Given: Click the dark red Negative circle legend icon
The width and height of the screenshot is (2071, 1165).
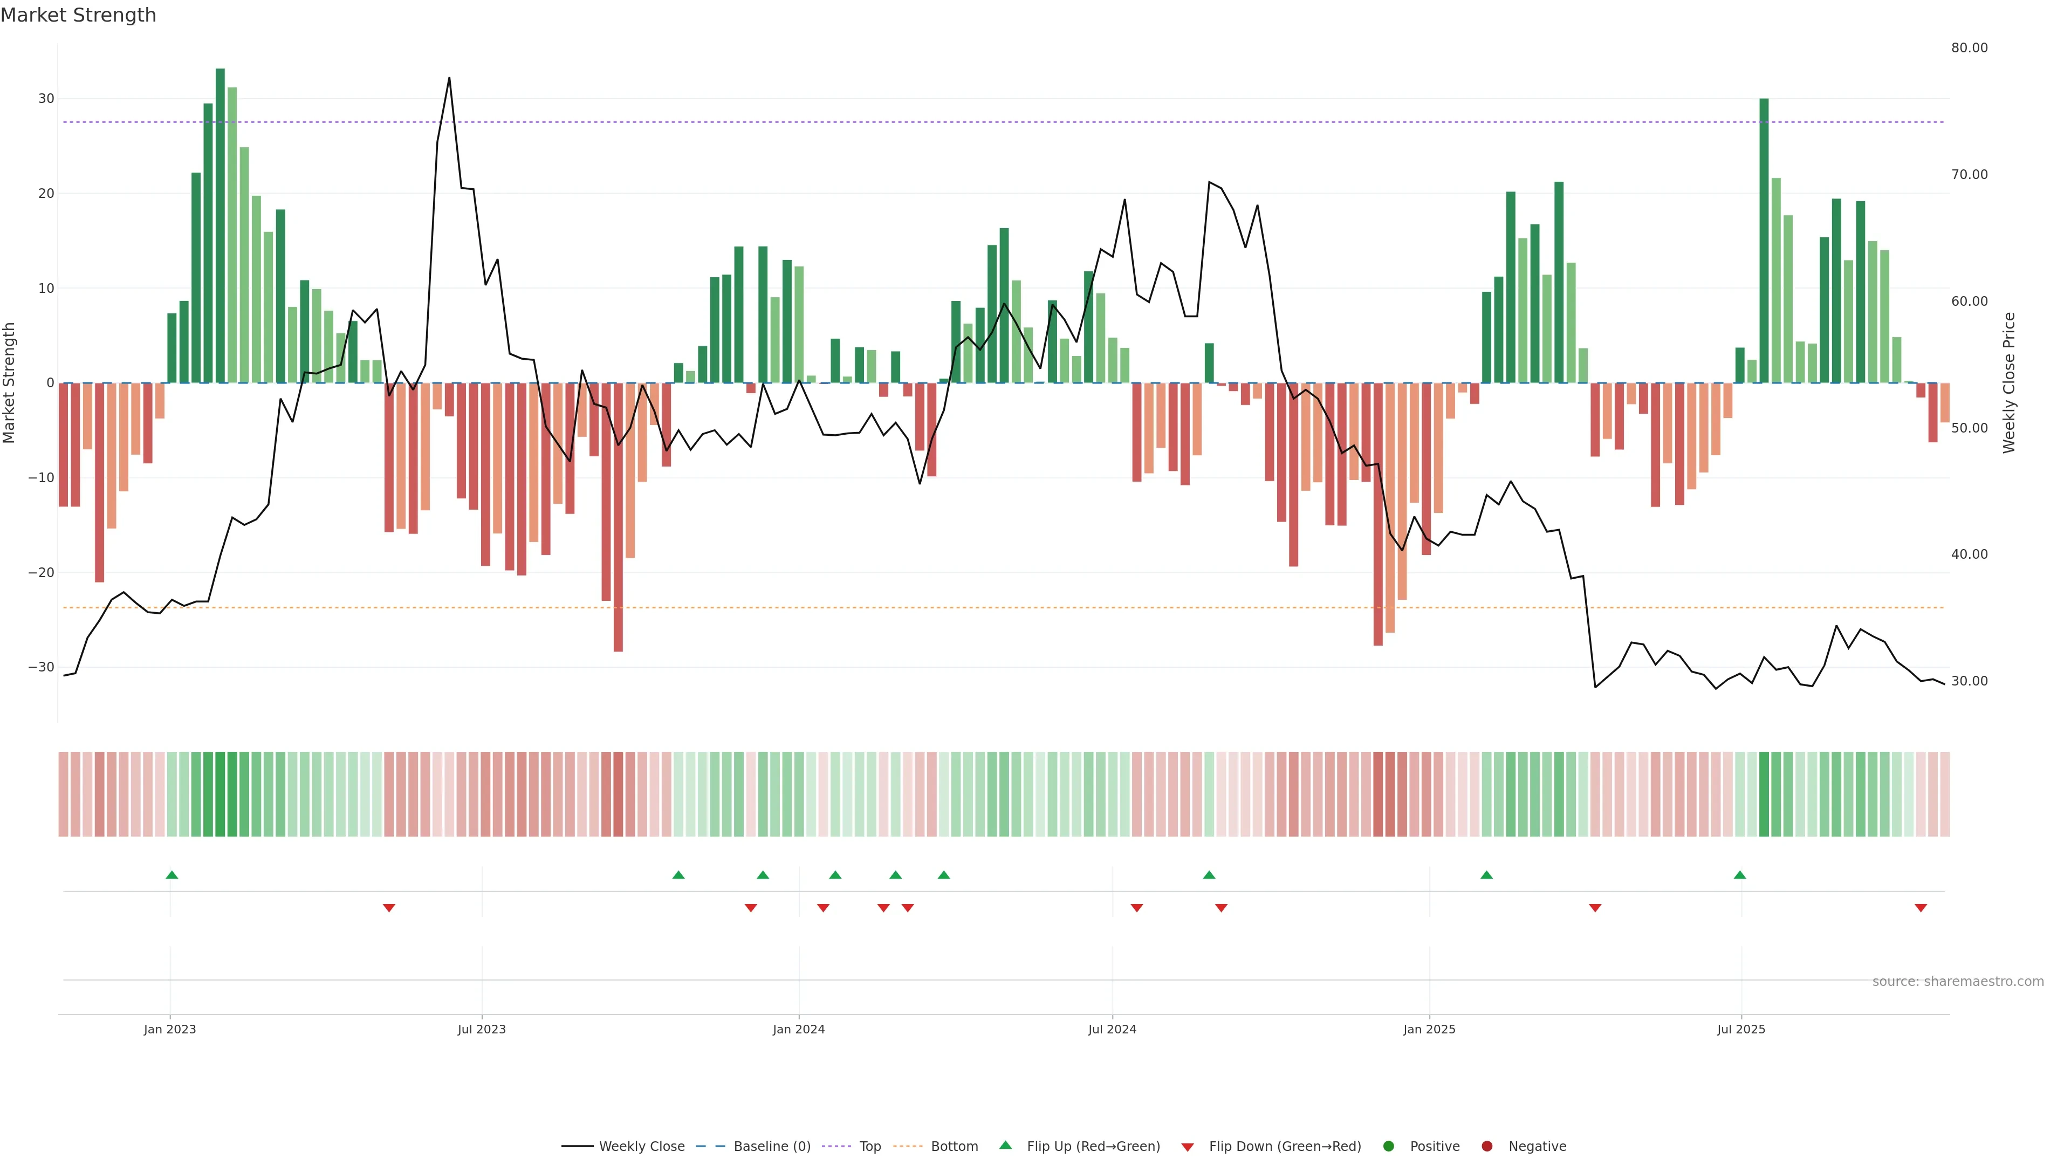Looking at the screenshot, I should click(x=1486, y=1146).
